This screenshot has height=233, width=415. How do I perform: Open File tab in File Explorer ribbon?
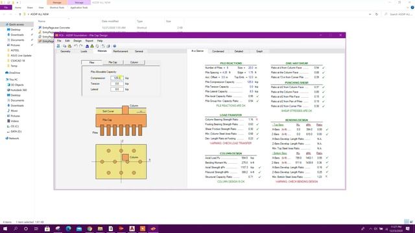pyautogui.click(x=6, y=8)
